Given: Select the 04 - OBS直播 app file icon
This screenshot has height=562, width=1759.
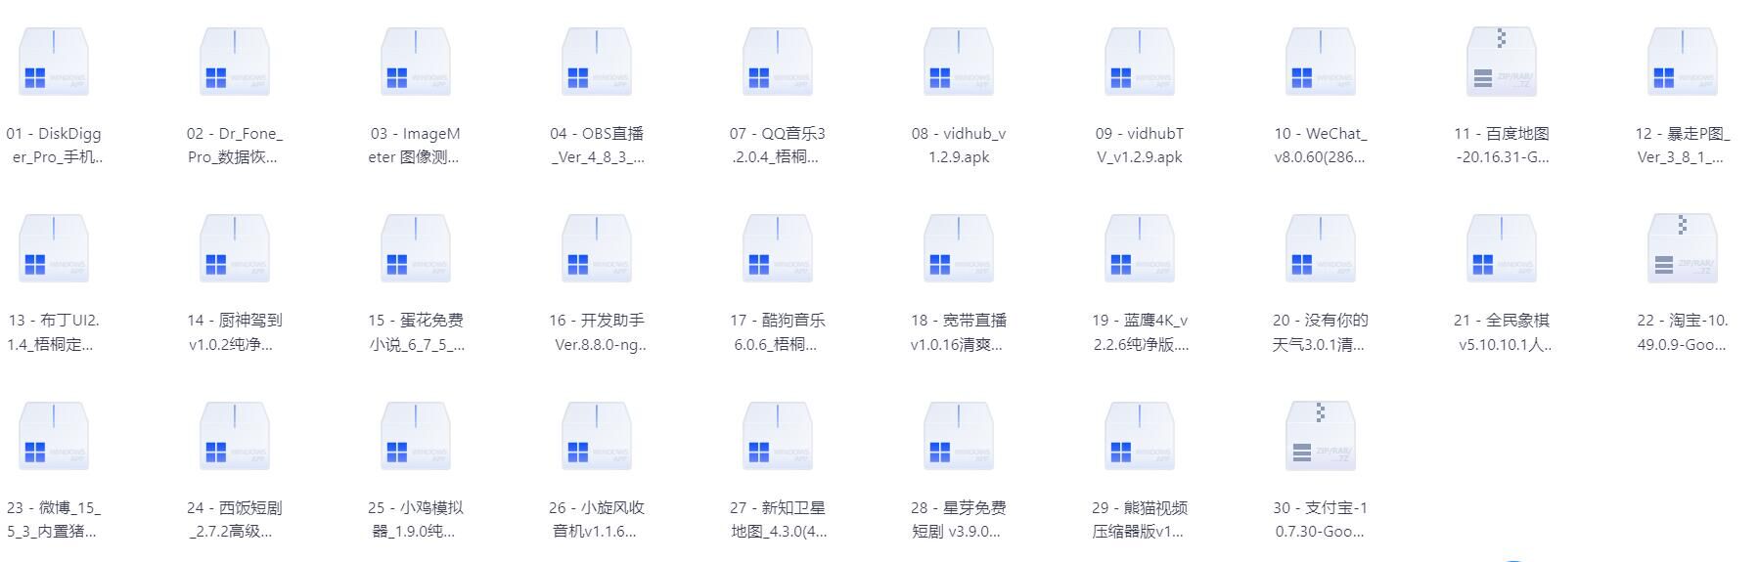Looking at the screenshot, I should click(x=597, y=63).
